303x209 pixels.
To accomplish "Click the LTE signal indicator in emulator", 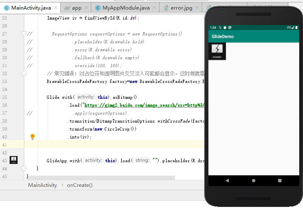I will [290, 28].
